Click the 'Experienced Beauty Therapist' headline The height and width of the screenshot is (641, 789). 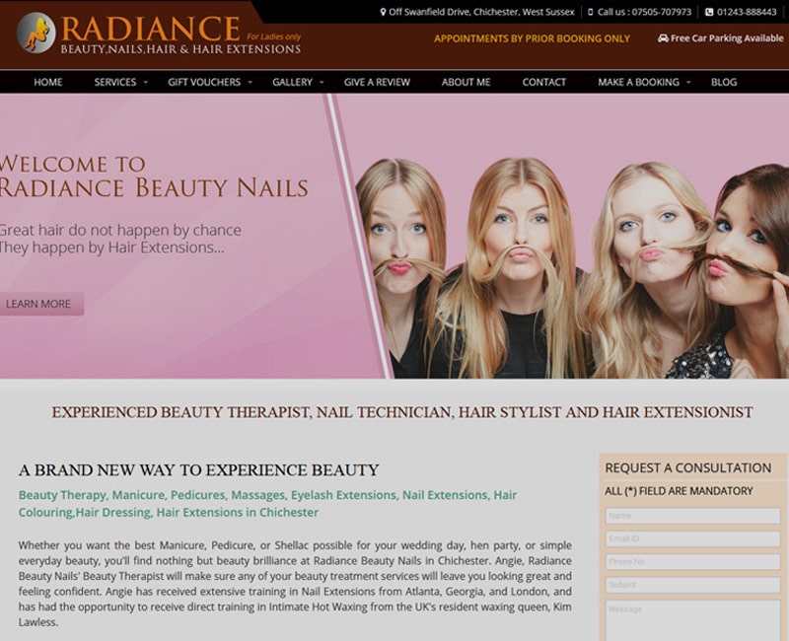(402, 412)
